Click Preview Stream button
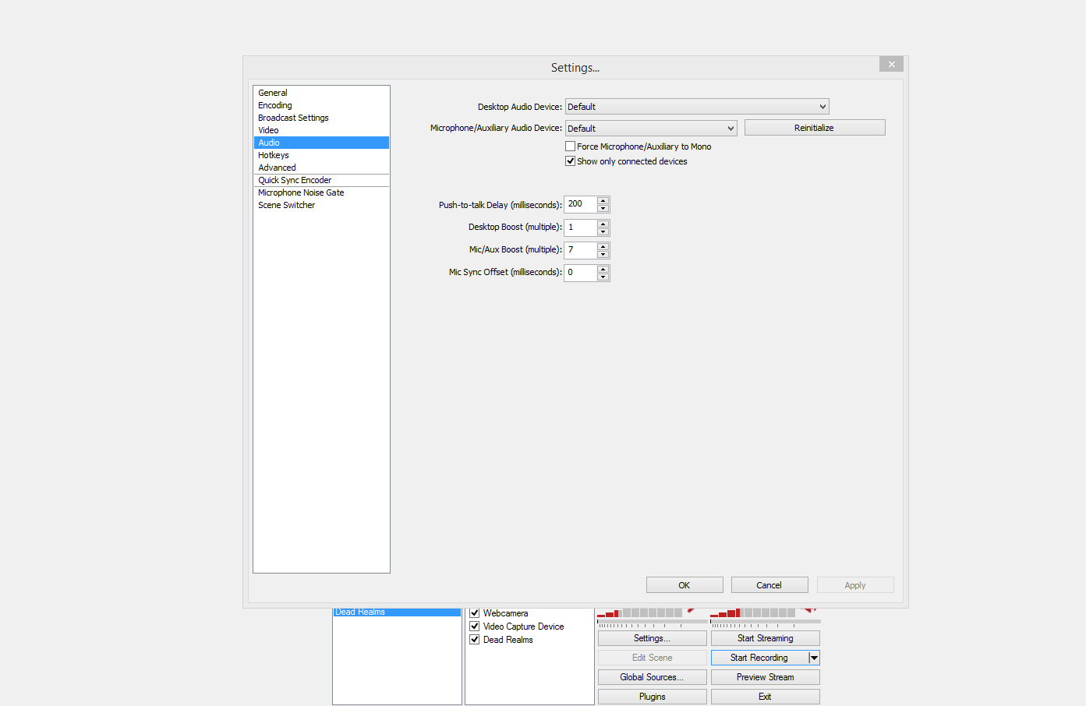This screenshot has width=1086, height=706. pyautogui.click(x=766, y=677)
